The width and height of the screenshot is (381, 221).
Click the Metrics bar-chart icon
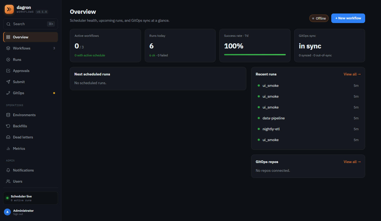pos(8,148)
